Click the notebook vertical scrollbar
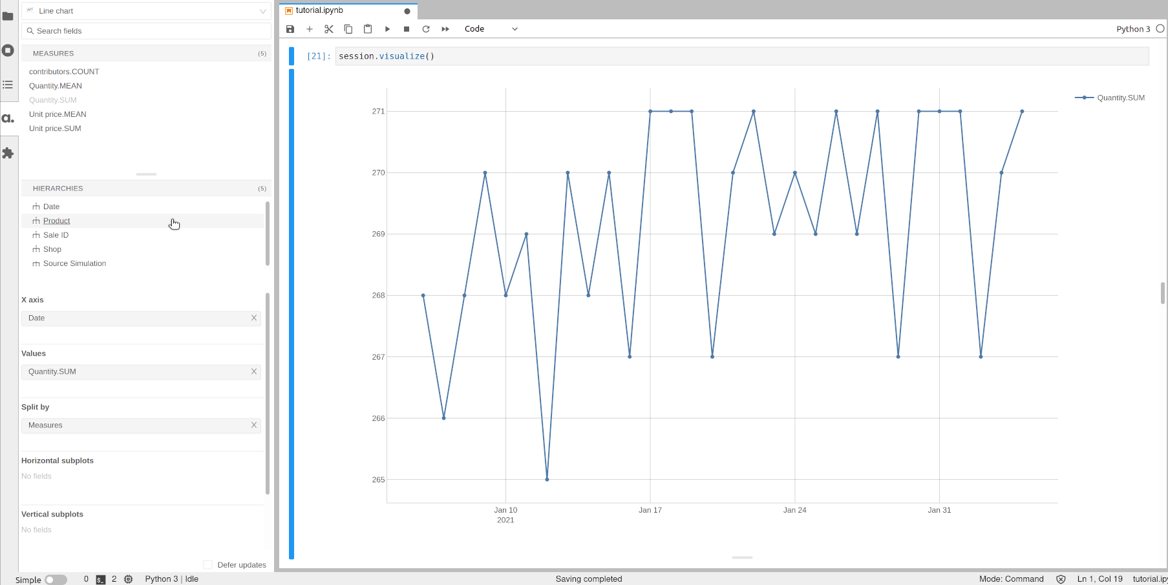1168x585 pixels. [1163, 292]
